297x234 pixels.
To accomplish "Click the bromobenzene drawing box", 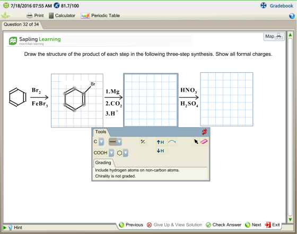I will click(x=77, y=101).
